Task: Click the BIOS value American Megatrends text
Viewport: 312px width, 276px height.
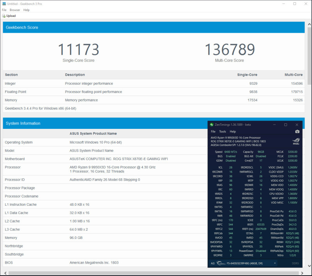Action: tap(94, 263)
